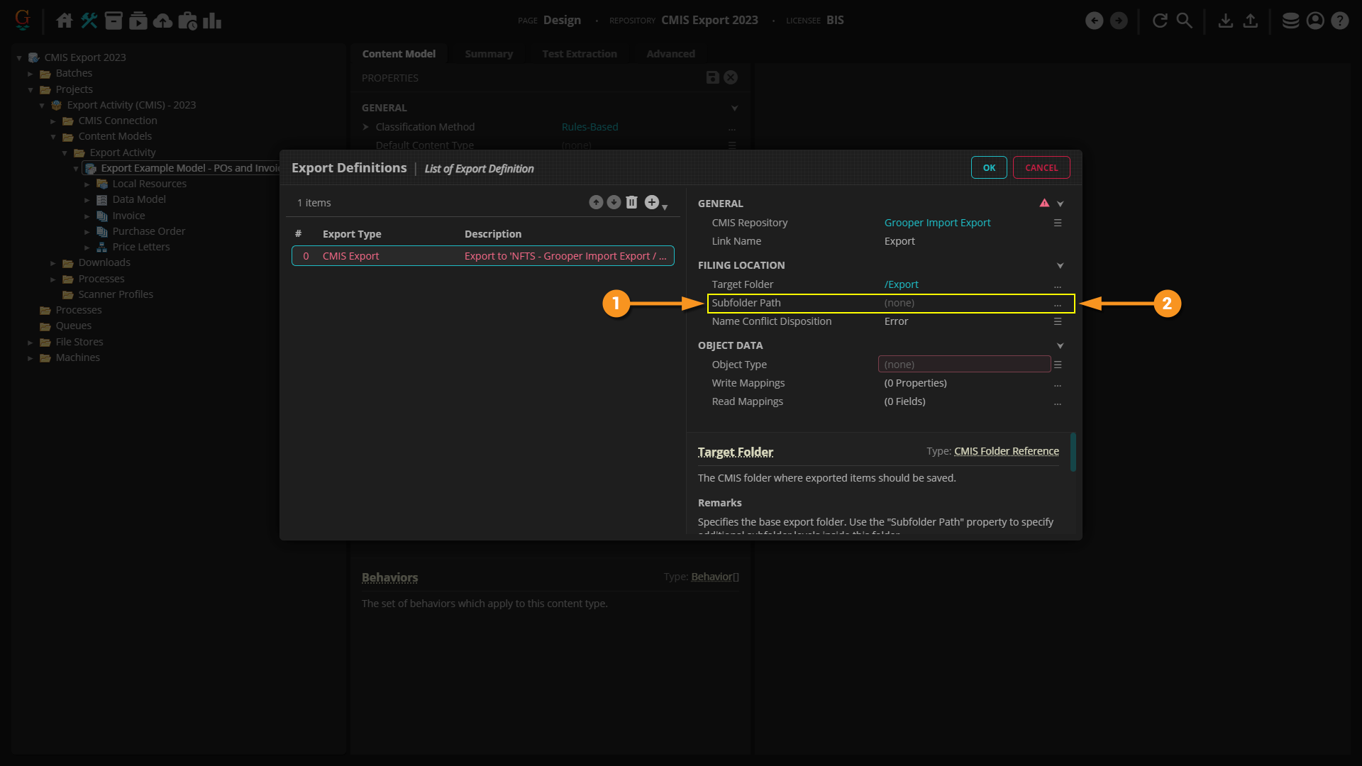1362x766 pixels.
Task: Open the Target Folder ellipsis browser
Action: point(1058,285)
